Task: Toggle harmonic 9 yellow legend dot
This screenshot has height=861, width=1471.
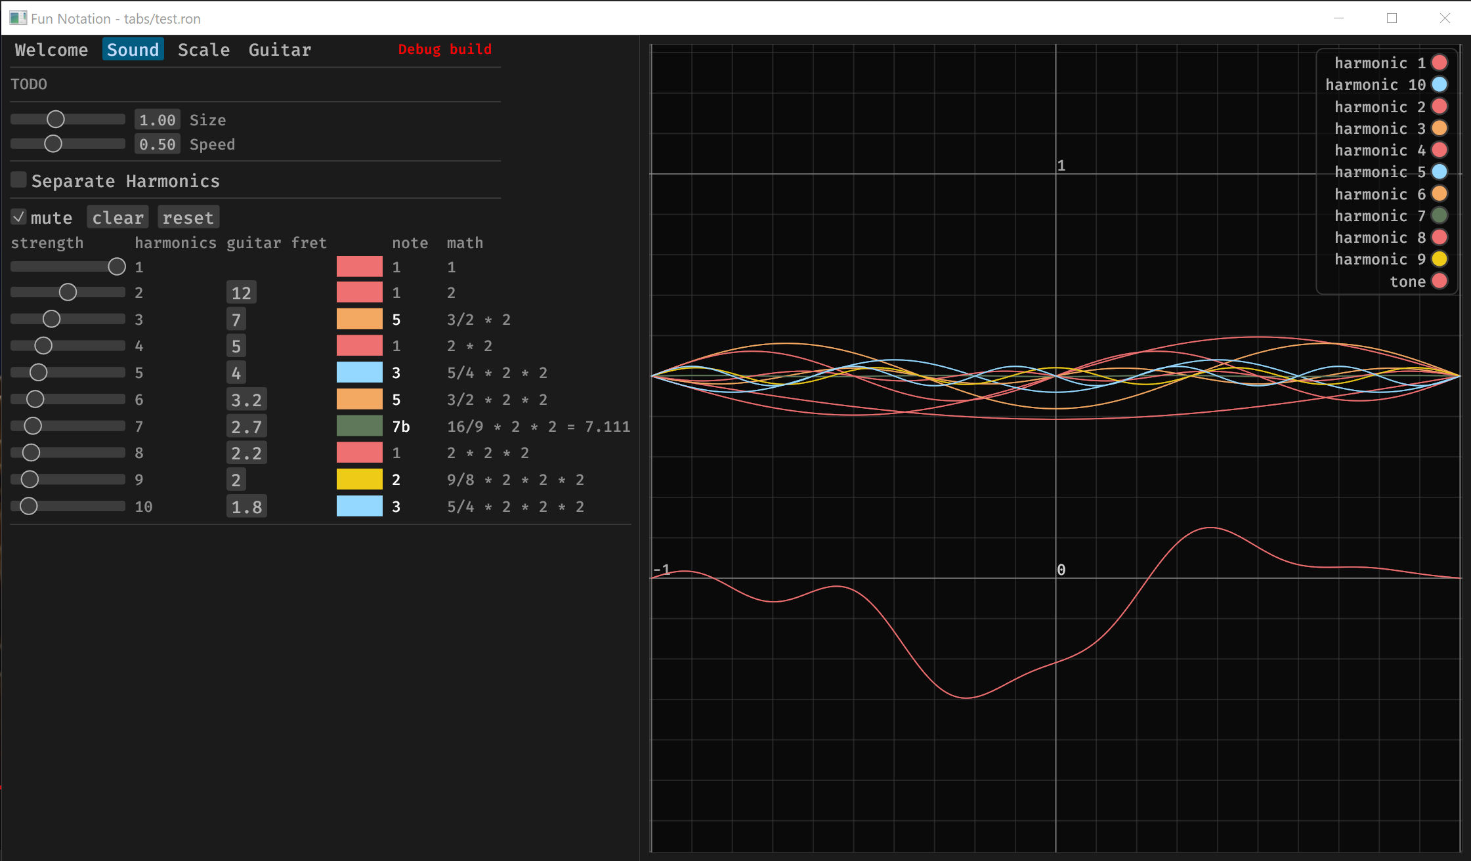Action: [1439, 259]
